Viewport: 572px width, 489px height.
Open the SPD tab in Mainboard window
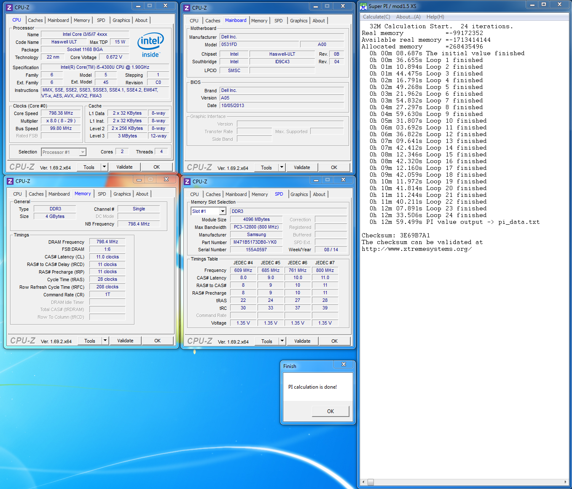click(x=279, y=21)
